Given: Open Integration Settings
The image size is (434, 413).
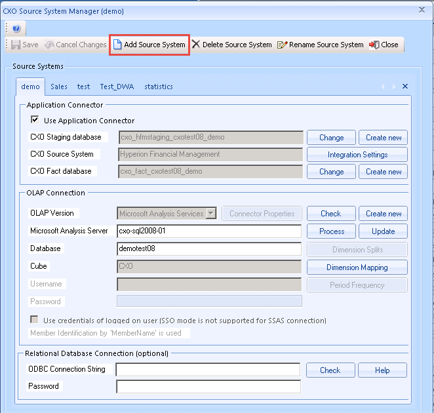Looking at the screenshot, I should click(x=357, y=155).
